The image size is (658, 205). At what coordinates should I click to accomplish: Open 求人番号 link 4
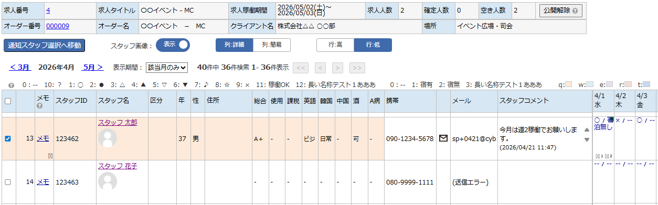pyautogui.click(x=48, y=10)
